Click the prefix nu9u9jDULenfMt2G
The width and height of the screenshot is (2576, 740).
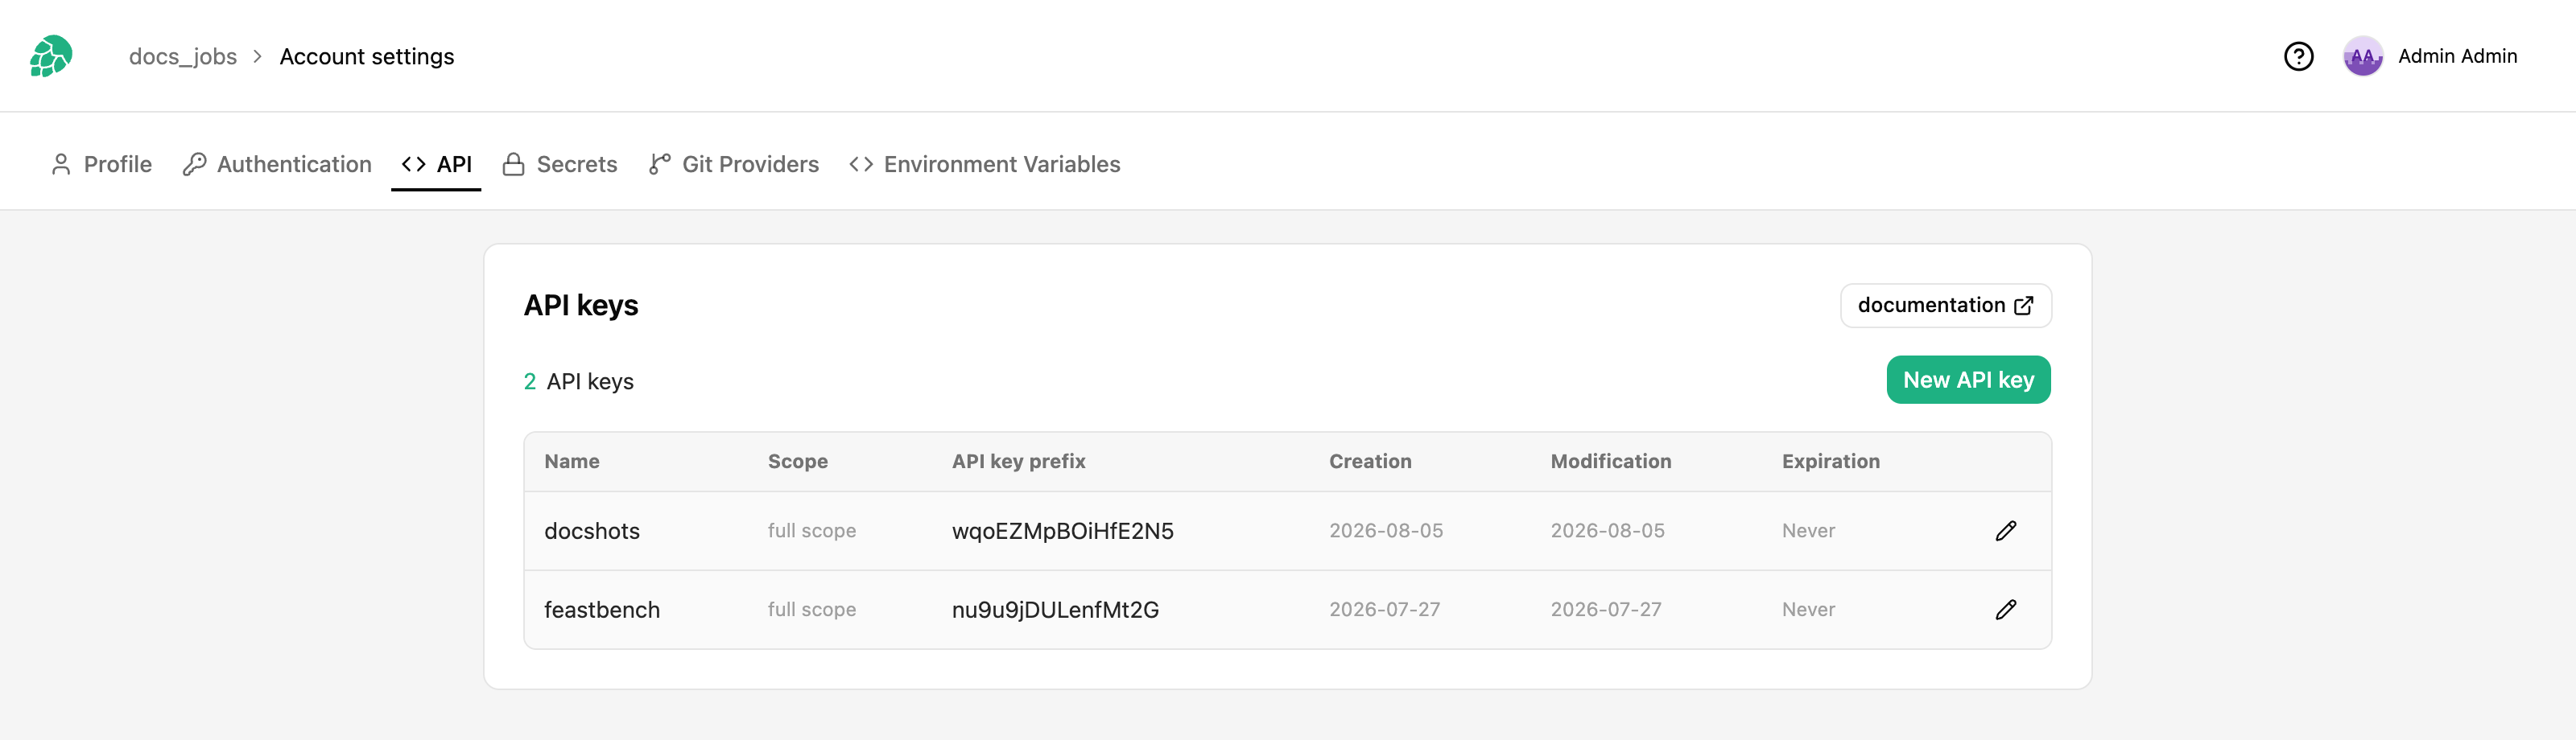click(x=1055, y=609)
